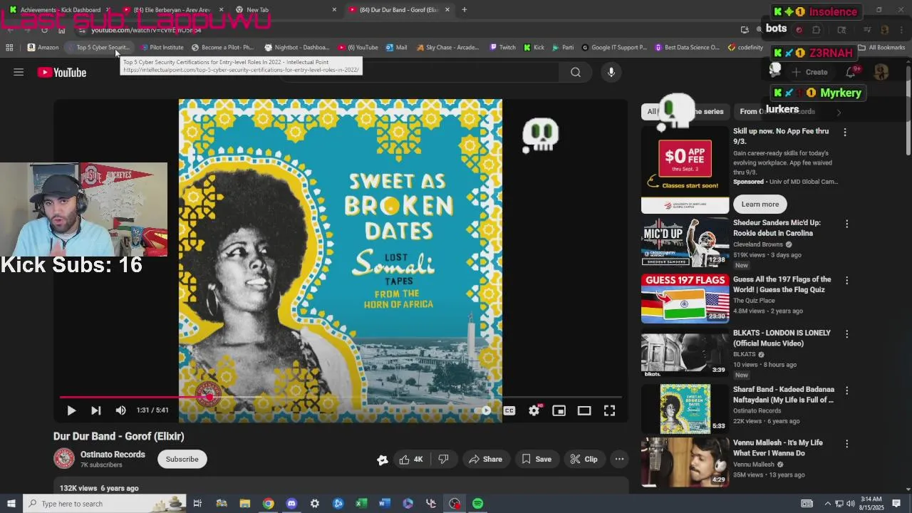Image resolution: width=912 pixels, height=513 pixels.
Task: Open a new browser tab plus button
Action: (x=464, y=10)
